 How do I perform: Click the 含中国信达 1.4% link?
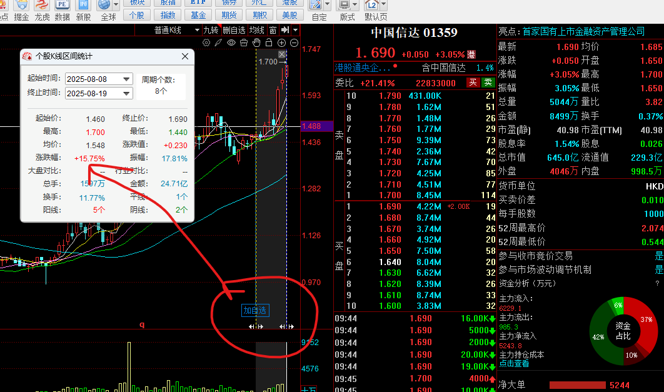[x=458, y=68]
